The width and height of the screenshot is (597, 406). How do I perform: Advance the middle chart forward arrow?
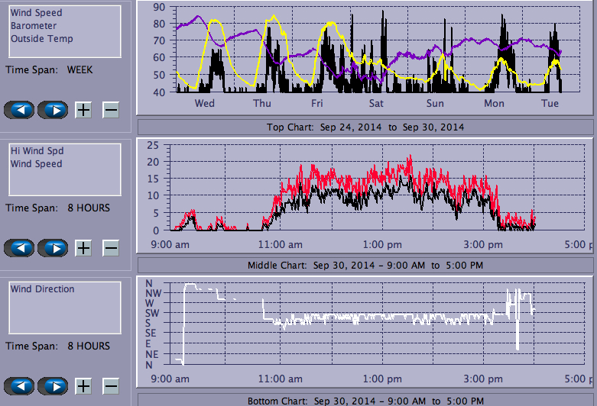[x=53, y=248]
